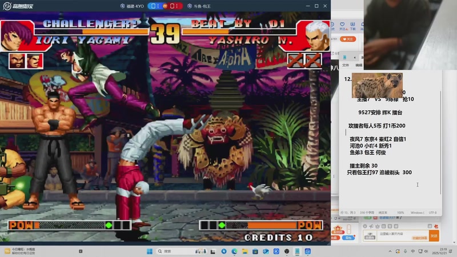Click the match score indicator in title bar
Image resolution: width=457 pixels, height=257 pixels.
coord(165,6)
